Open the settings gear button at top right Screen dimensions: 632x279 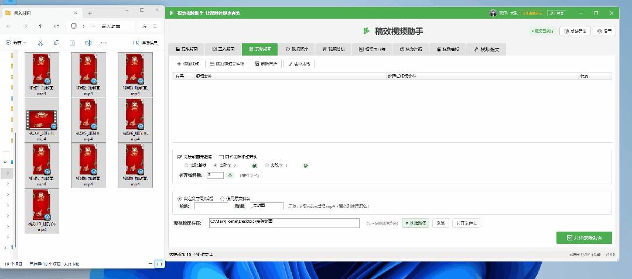[x=604, y=31]
